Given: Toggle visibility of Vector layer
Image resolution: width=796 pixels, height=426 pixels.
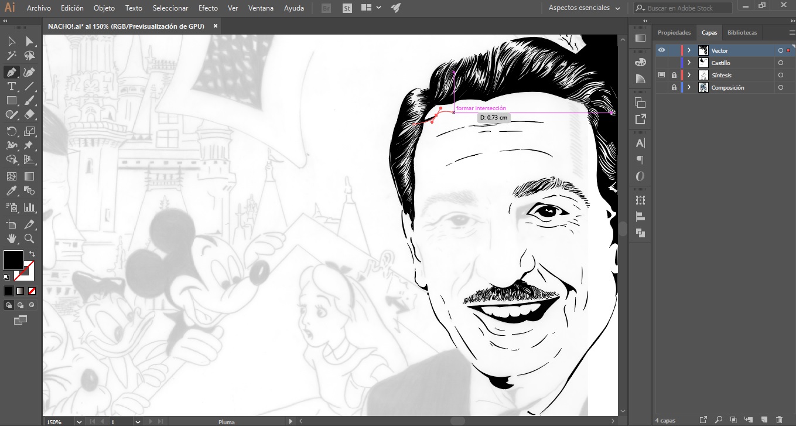Looking at the screenshot, I should (661, 50).
